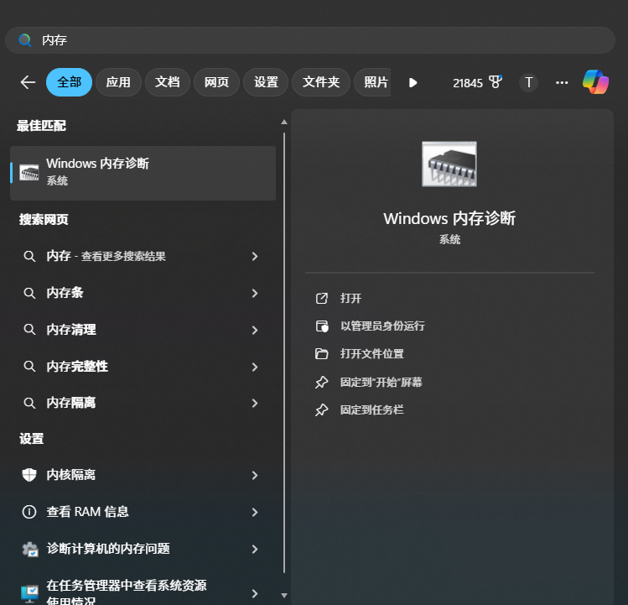Choose 打开文件位置

click(x=372, y=353)
